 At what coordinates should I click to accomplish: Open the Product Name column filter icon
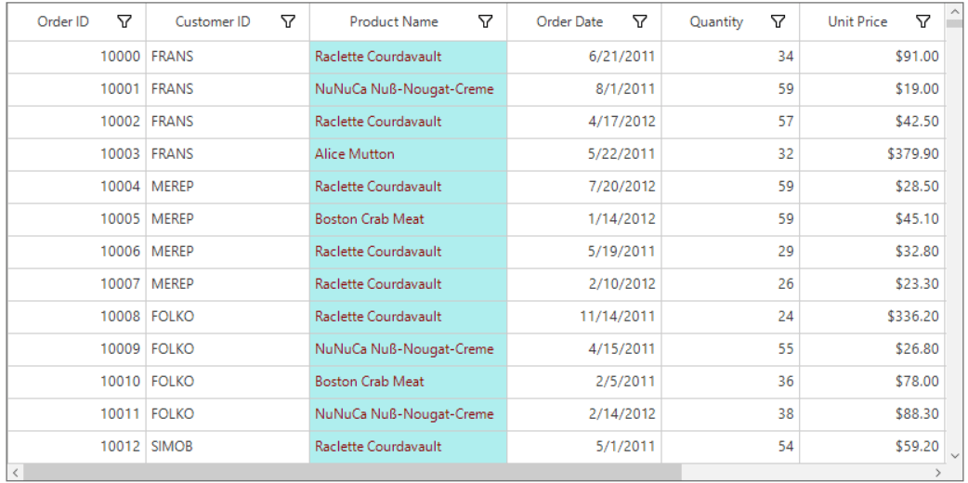click(486, 21)
